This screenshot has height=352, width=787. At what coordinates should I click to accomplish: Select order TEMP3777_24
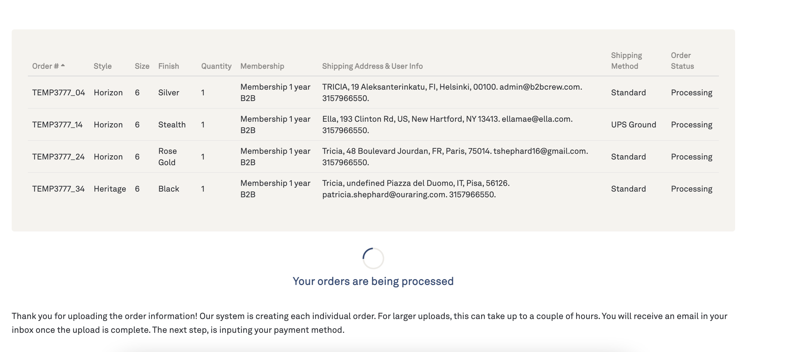[58, 157]
